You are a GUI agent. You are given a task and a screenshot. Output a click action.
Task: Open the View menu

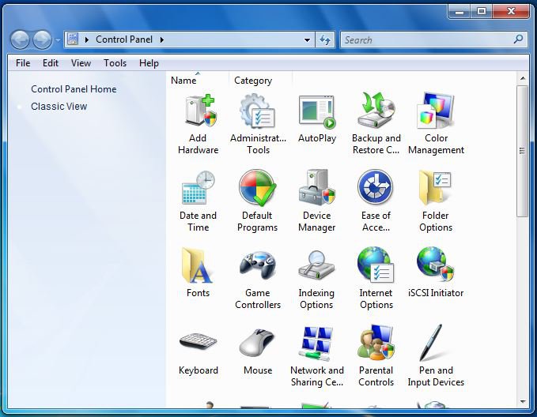[81, 63]
